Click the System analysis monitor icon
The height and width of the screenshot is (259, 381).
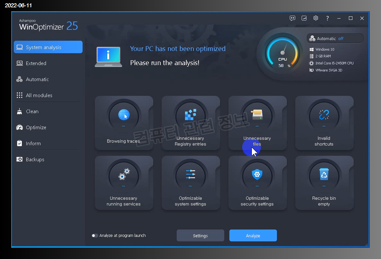click(20, 47)
